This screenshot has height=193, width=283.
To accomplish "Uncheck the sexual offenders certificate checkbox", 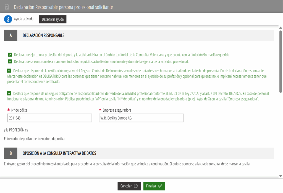I will pos(9,71).
